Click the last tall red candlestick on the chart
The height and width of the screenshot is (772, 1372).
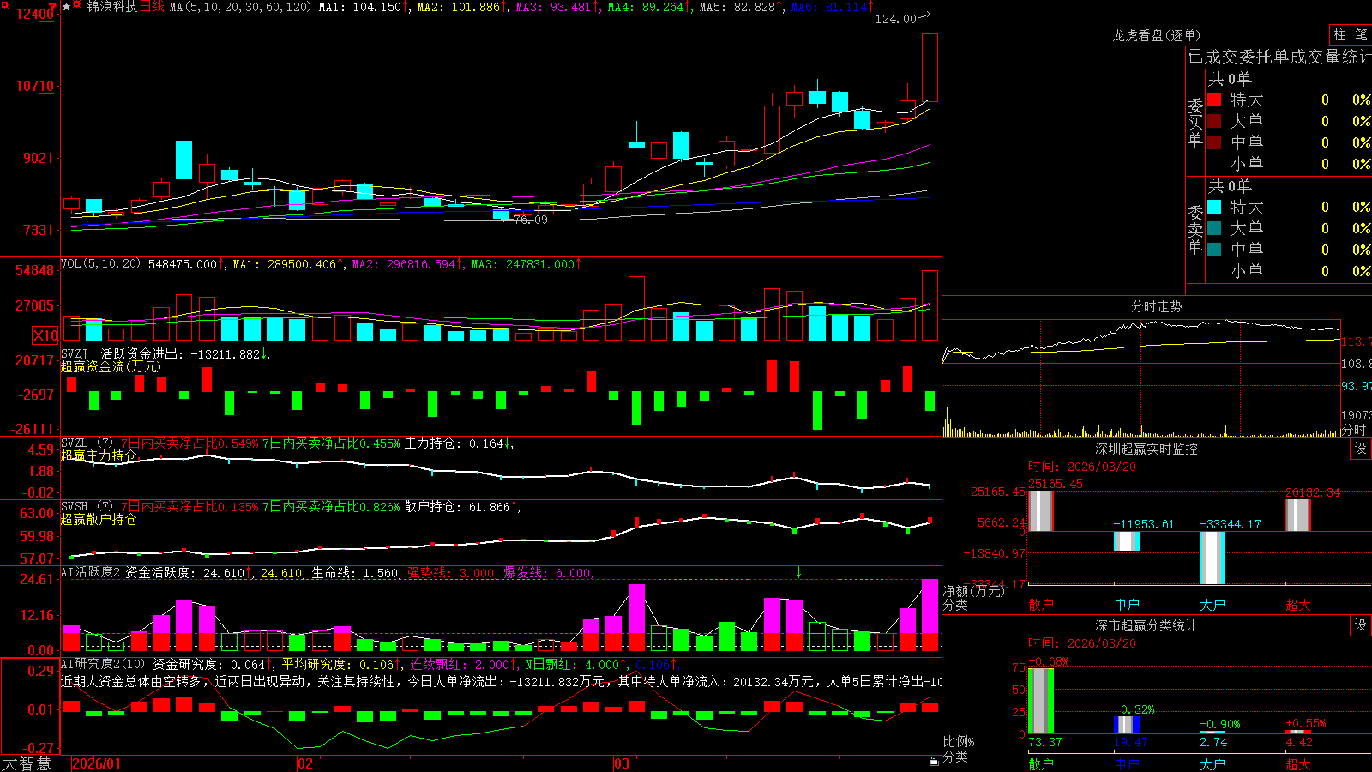pos(930,68)
